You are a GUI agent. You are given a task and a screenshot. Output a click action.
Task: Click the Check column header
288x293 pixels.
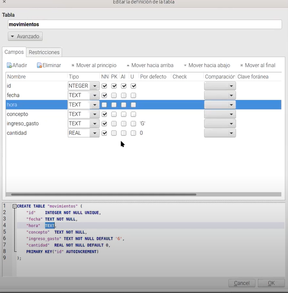187,77
